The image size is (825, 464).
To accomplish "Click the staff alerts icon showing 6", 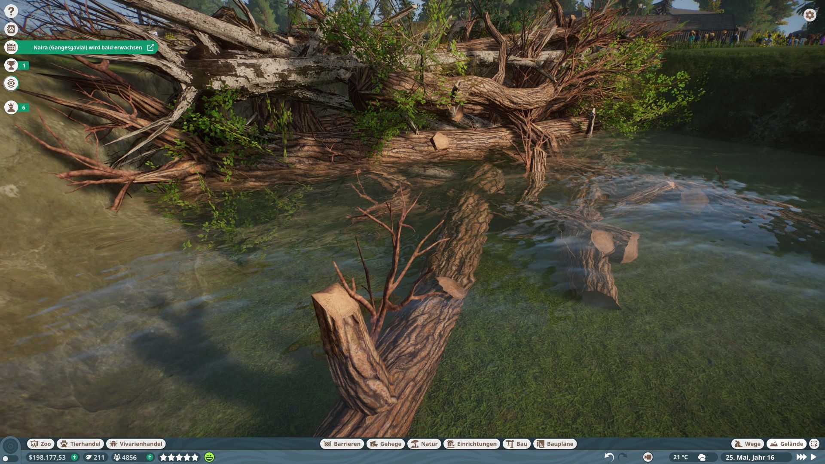I will coord(11,107).
